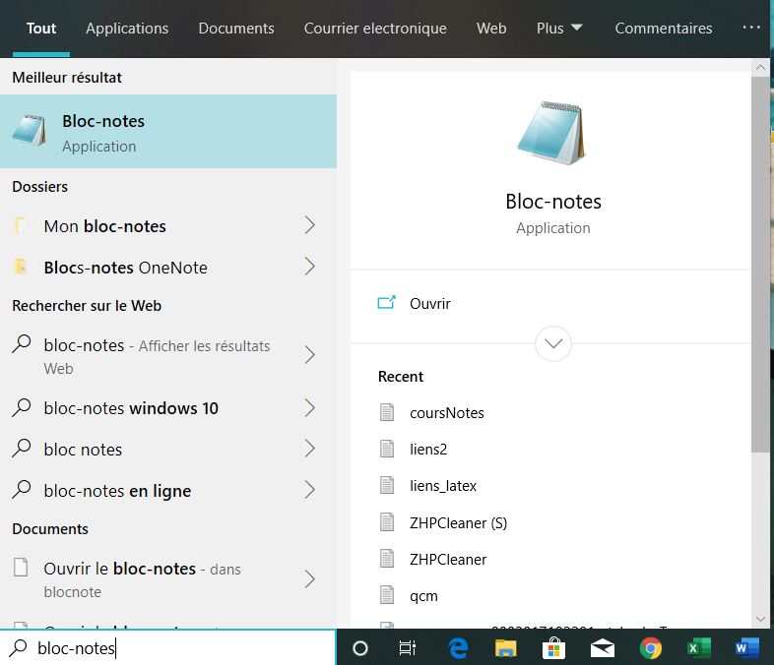Expand Ouvrir le bloc-notes document arrow
774x665 pixels.
click(x=309, y=579)
